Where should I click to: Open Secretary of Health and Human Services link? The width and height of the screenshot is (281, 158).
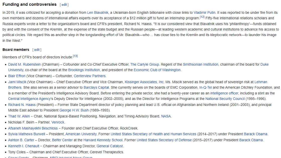coord(153,134)
